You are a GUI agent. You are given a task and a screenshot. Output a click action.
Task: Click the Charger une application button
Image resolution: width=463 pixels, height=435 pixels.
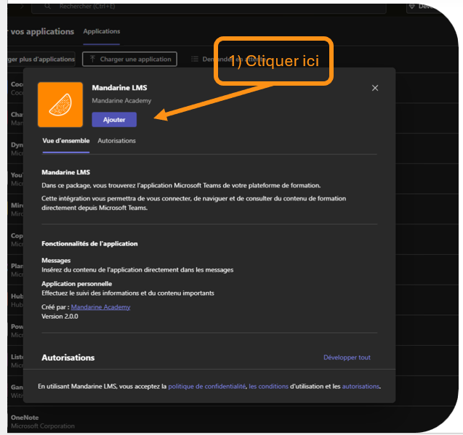pos(129,59)
